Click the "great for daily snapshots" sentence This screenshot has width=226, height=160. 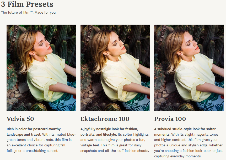[126, 145]
